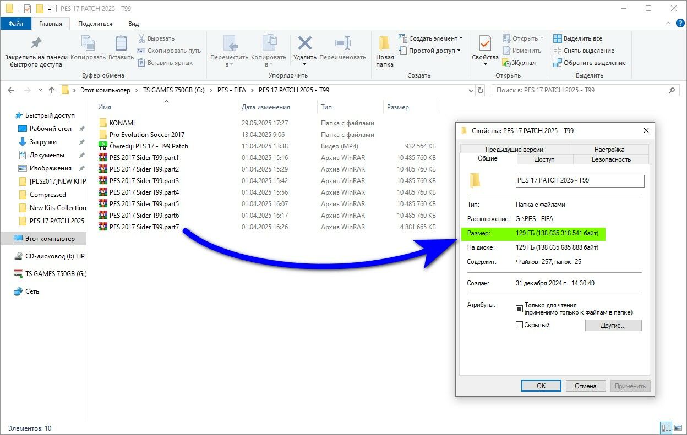
Task: Click the Pin to Quick access icon
Action: point(36,43)
